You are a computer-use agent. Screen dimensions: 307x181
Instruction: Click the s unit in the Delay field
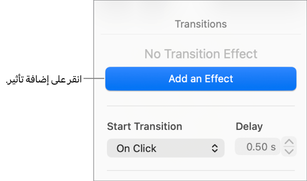[x=274, y=147]
